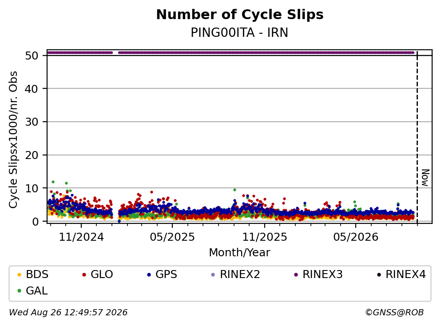Click the RINEX4 legend marker
Viewport: 441px width, 326px height.
point(379,274)
